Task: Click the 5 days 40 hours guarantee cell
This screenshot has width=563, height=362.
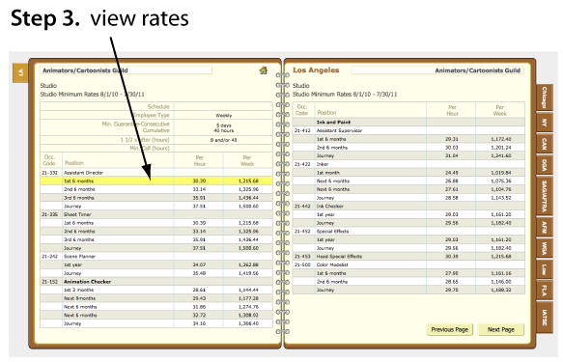Action: tap(223, 127)
